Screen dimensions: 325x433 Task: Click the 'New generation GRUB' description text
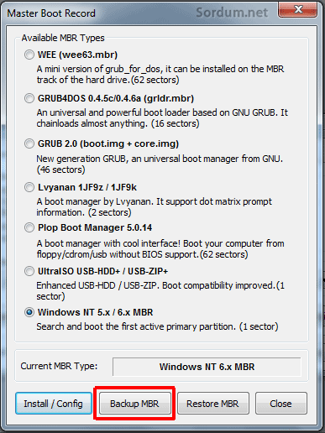tap(160, 164)
